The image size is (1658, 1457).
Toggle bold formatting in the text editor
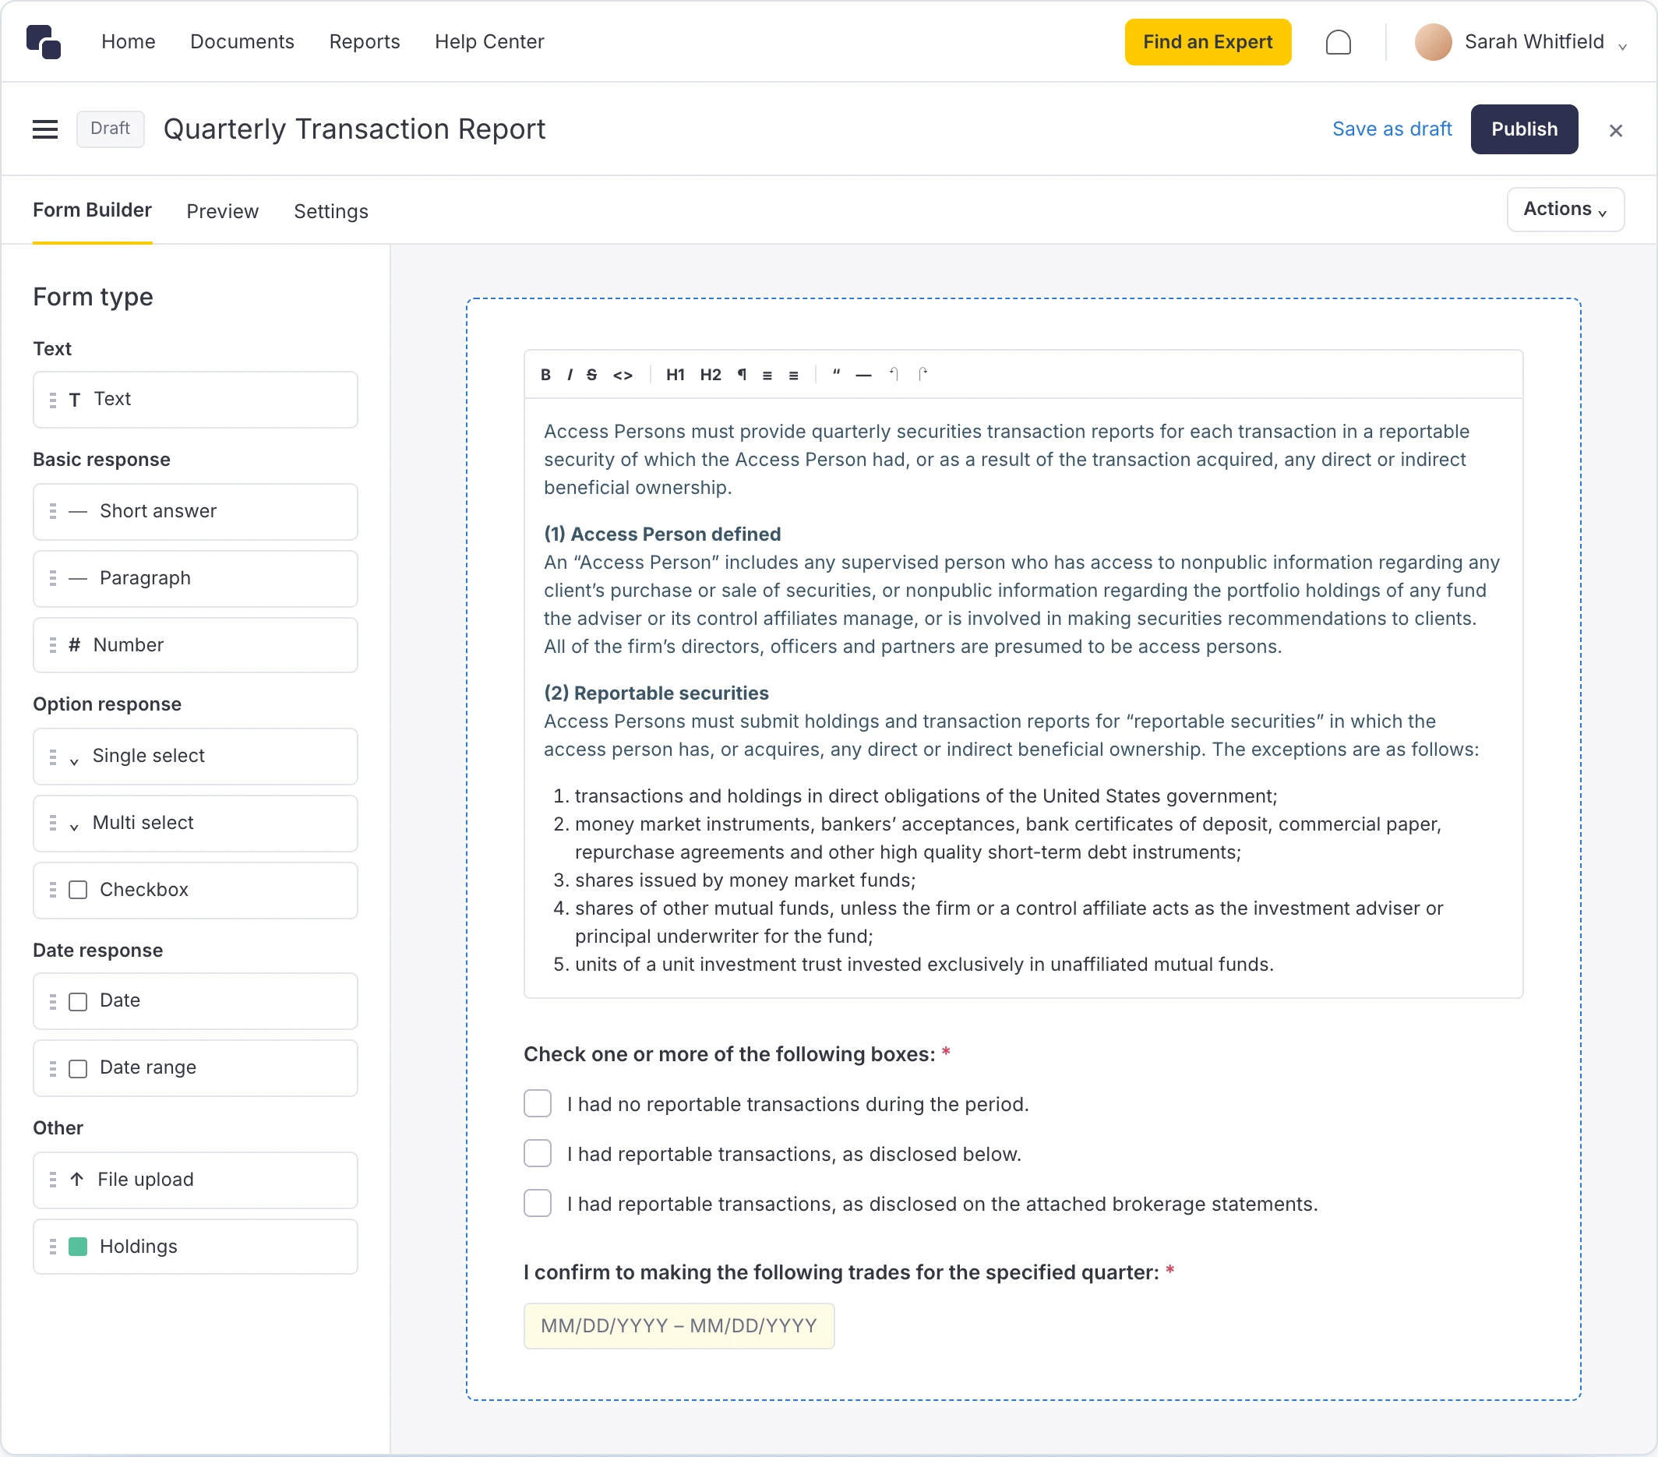pos(545,375)
